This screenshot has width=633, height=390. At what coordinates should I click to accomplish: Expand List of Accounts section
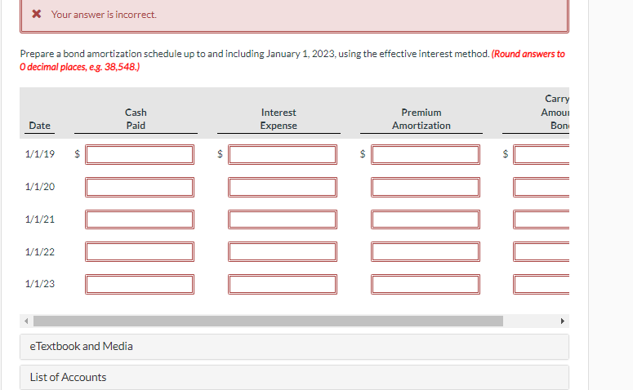tap(294, 378)
